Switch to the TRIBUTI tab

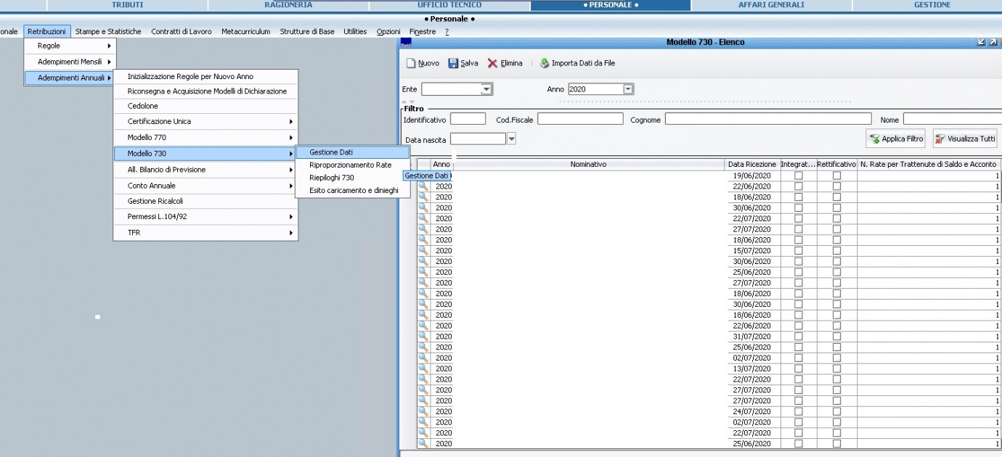click(127, 5)
